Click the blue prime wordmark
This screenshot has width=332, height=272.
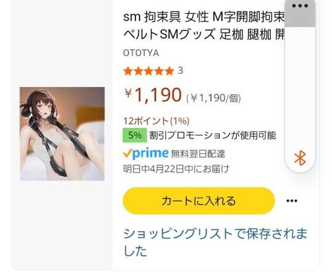[150, 153]
